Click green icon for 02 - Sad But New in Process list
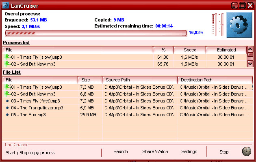Image resolution: width=256 pixels, height=162 pixels. click(x=7, y=64)
